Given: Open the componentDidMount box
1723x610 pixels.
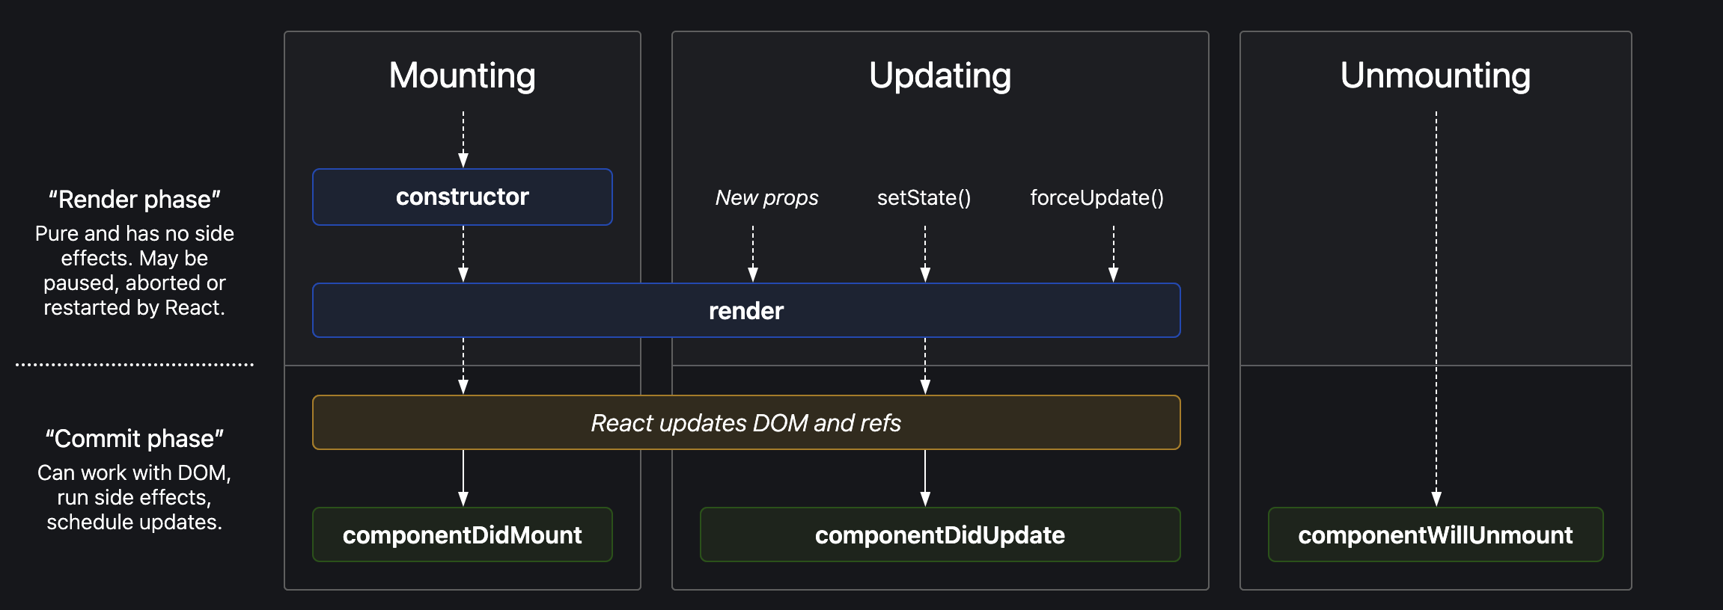Looking at the screenshot, I should pyautogui.click(x=463, y=534).
